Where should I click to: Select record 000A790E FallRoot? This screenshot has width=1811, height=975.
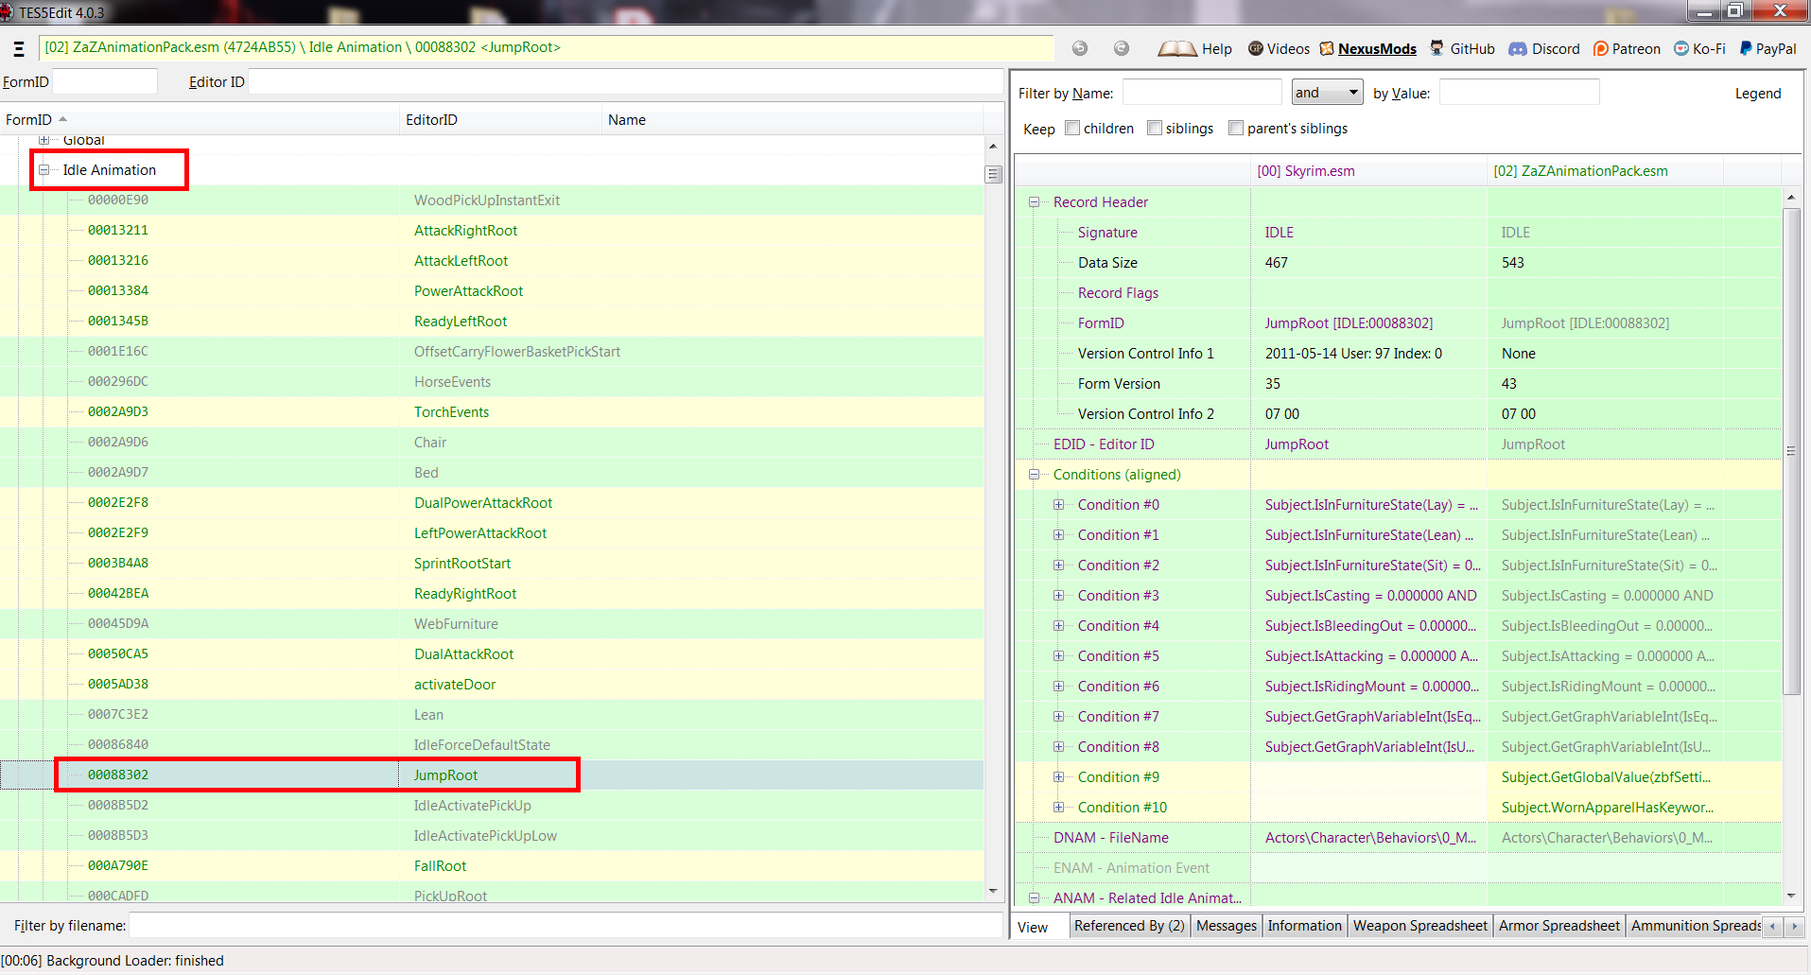point(492,866)
